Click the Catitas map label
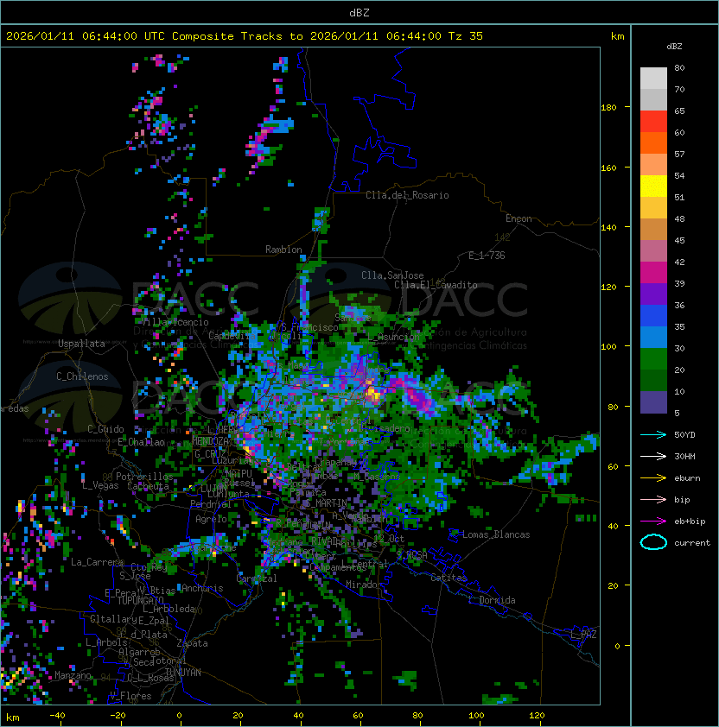Image resolution: width=719 pixels, height=727 pixels. click(x=449, y=578)
